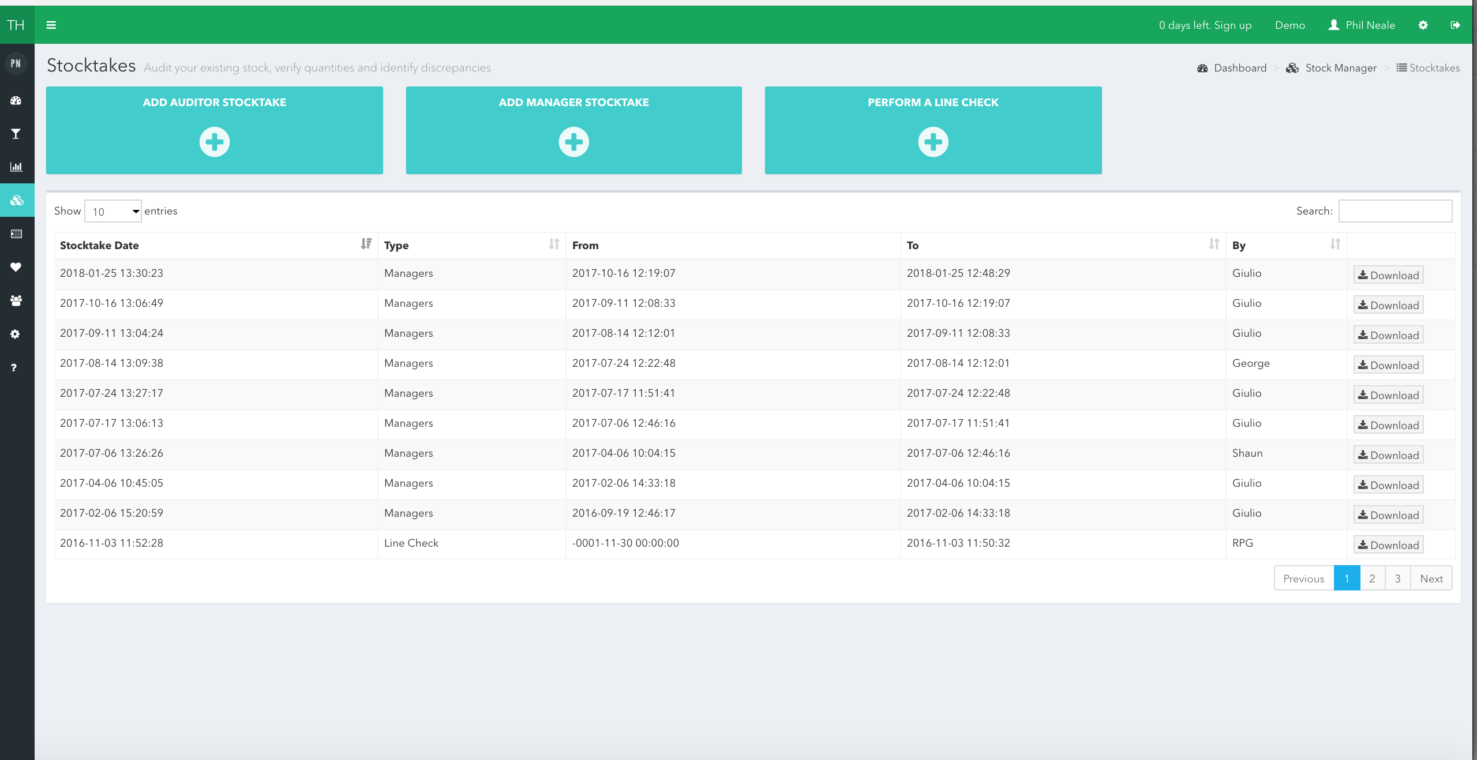Click Add Manager Stocktake tile
1477x760 pixels.
(x=573, y=130)
